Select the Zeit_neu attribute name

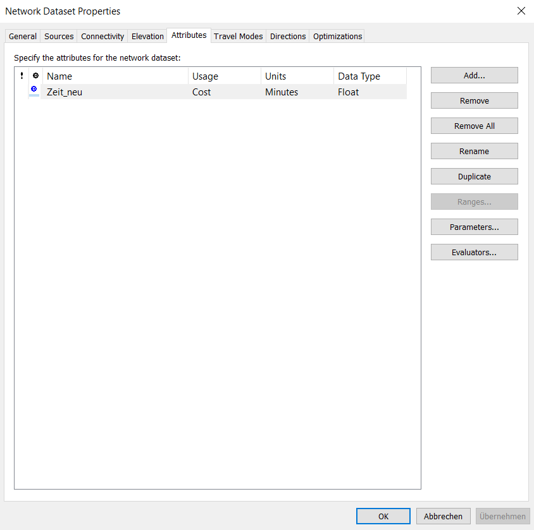pyautogui.click(x=65, y=92)
